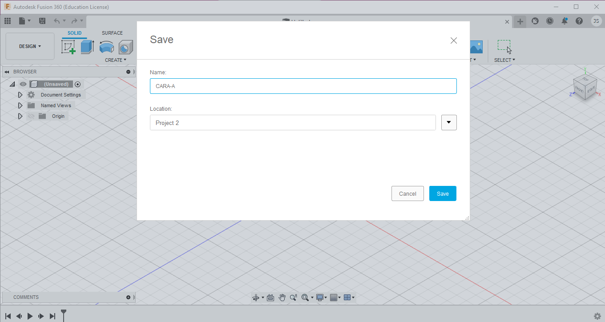605x322 pixels.
Task: Open the Job Status clock icon
Action: coord(550,21)
